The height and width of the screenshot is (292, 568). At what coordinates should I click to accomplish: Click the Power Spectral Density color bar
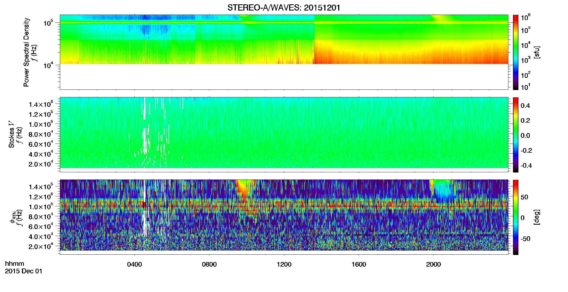(x=515, y=52)
